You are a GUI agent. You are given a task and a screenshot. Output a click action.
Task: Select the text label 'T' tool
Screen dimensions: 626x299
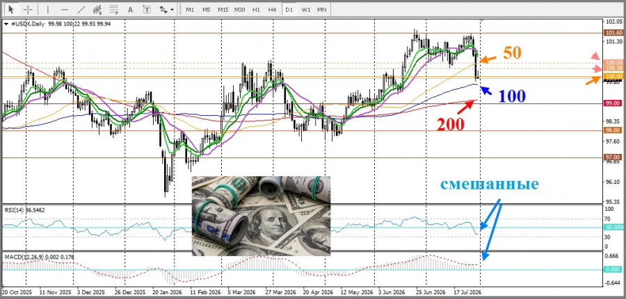pyautogui.click(x=147, y=10)
